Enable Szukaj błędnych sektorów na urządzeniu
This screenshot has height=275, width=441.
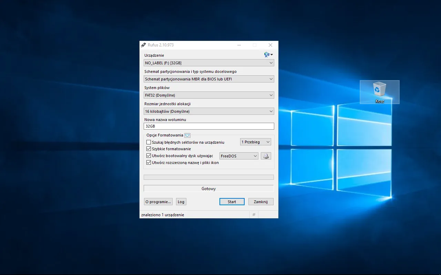pyautogui.click(x=148, y=142)
